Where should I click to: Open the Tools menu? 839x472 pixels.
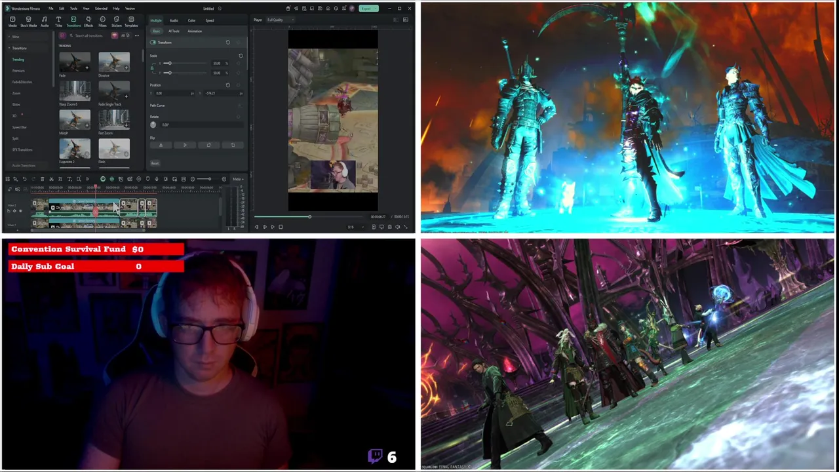coord(73,9)
